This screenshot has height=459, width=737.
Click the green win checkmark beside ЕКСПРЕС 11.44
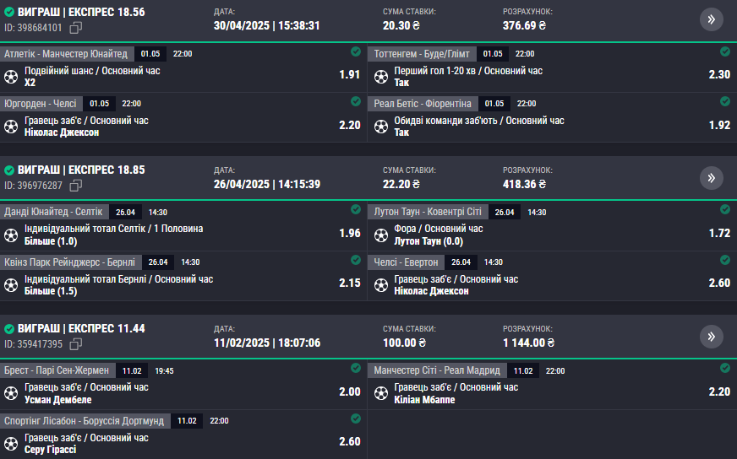[9, 328]
